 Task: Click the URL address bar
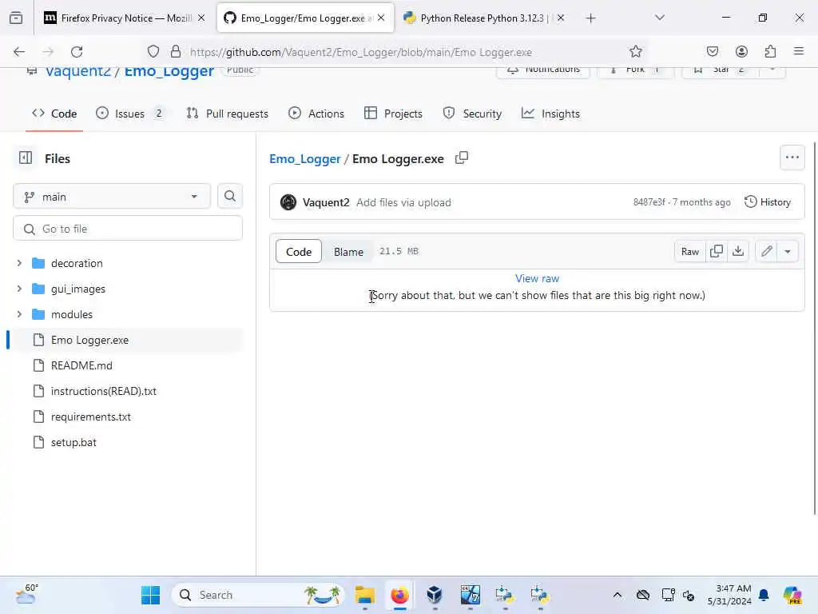pyautogui.click(x=396, y=52)
